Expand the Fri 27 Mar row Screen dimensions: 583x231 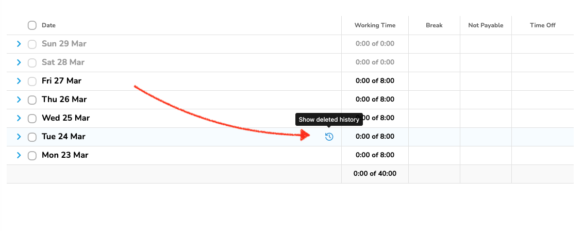point(19,81)
